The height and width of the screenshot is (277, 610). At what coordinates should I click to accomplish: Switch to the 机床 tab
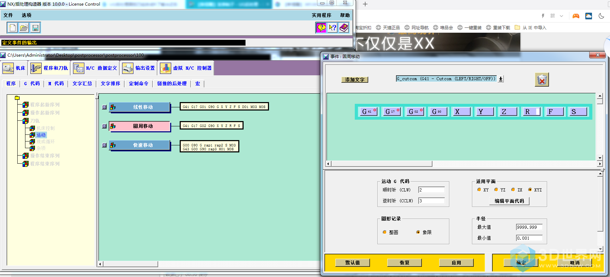(14, 68)
